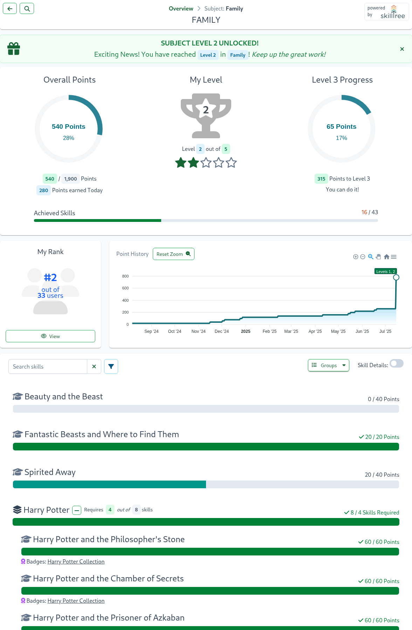Click the Overall Points circular chart
The height and width of the screenshot is (630, 412).
pos(69,129)
